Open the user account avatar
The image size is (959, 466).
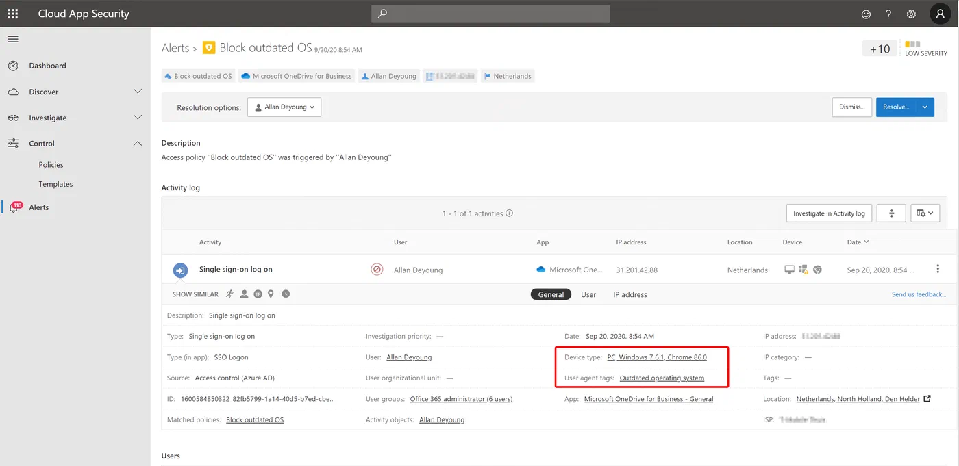pyautogui.click(x=940, y=14)
